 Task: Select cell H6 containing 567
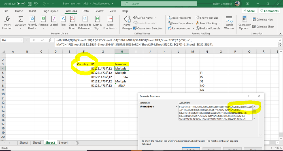click(x=122, y=77)
